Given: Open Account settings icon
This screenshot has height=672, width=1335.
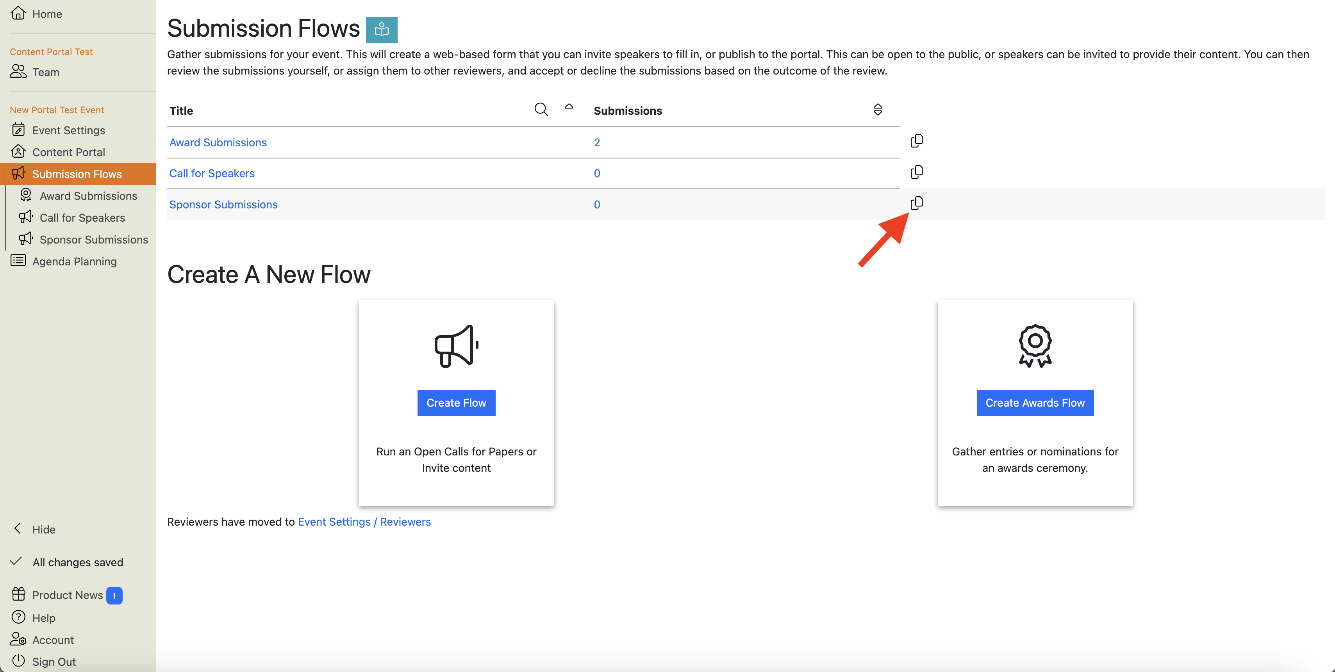Looking at the screenshot, I should [18, 639].
